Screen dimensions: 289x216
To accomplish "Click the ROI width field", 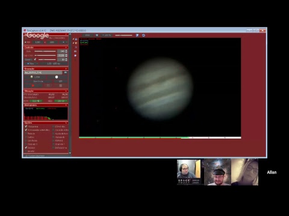I will tap(38, 42).
